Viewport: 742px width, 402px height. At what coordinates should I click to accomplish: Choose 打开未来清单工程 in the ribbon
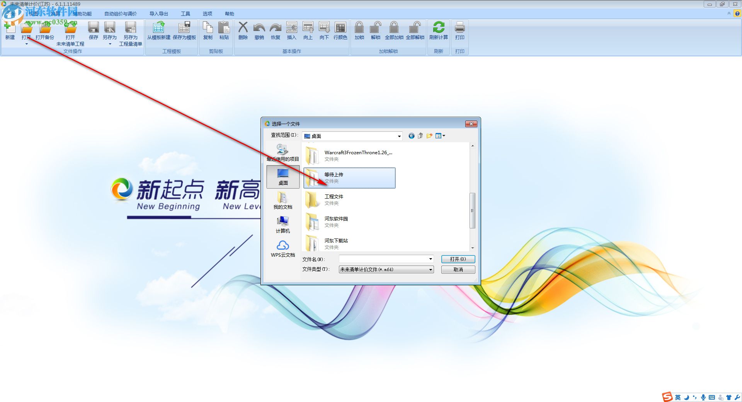coord(70,34)
